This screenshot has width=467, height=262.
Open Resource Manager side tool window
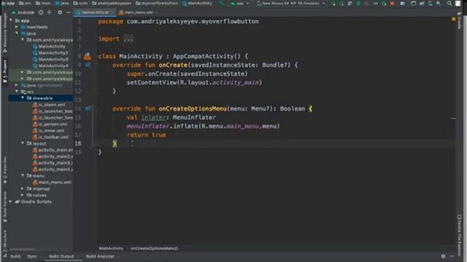[5, 33]
